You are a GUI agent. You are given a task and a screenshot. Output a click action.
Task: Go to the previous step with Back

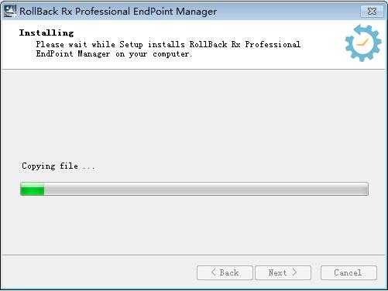225,272
